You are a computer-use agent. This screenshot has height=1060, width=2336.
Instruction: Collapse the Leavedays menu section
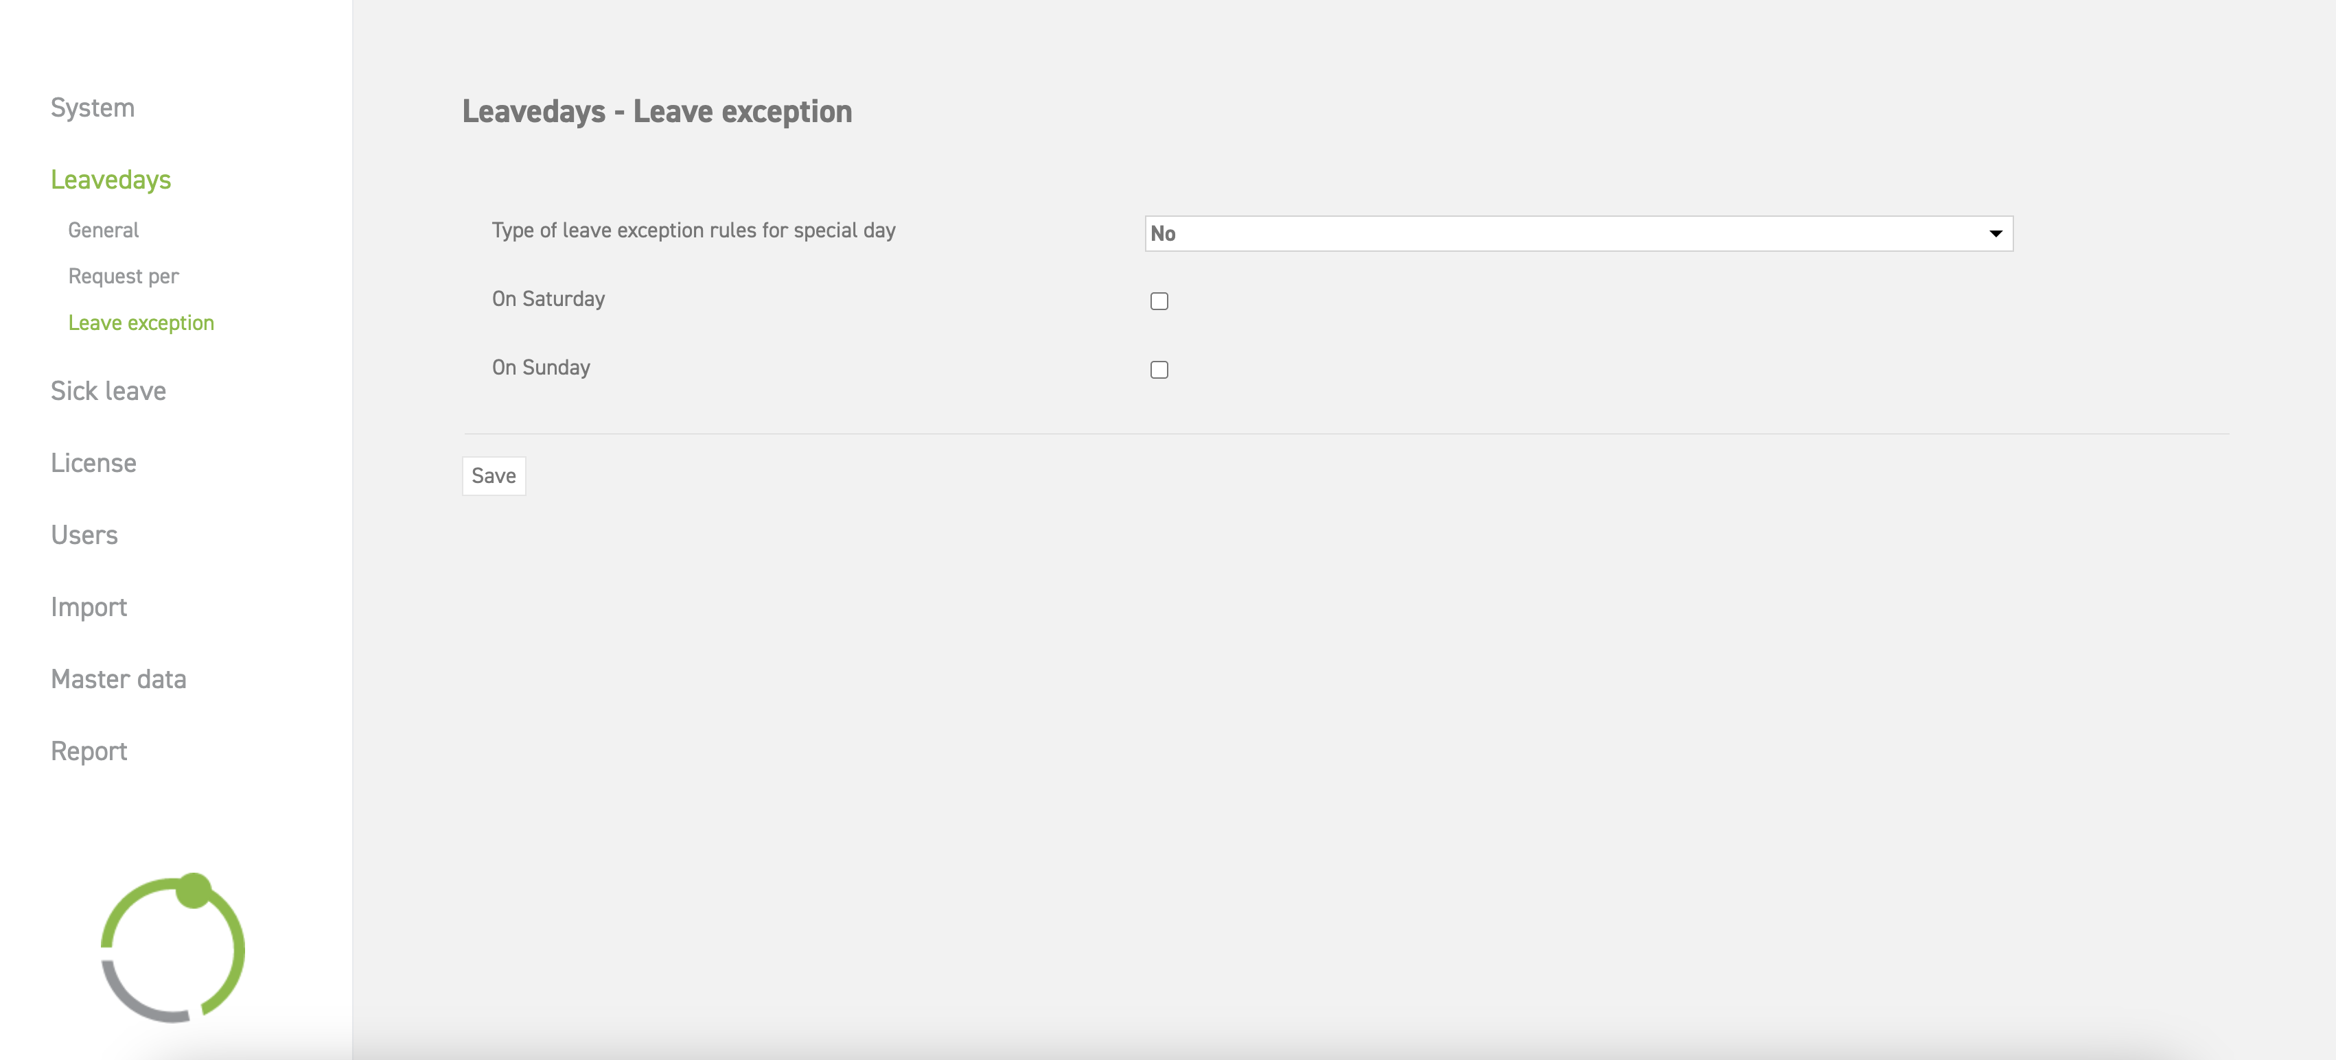coord(111,179)
